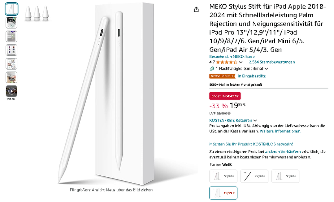This screenshot has width=334, height=202.
Task: Select the white variant priced 19,99 €
Action: [x=223, y=193]
